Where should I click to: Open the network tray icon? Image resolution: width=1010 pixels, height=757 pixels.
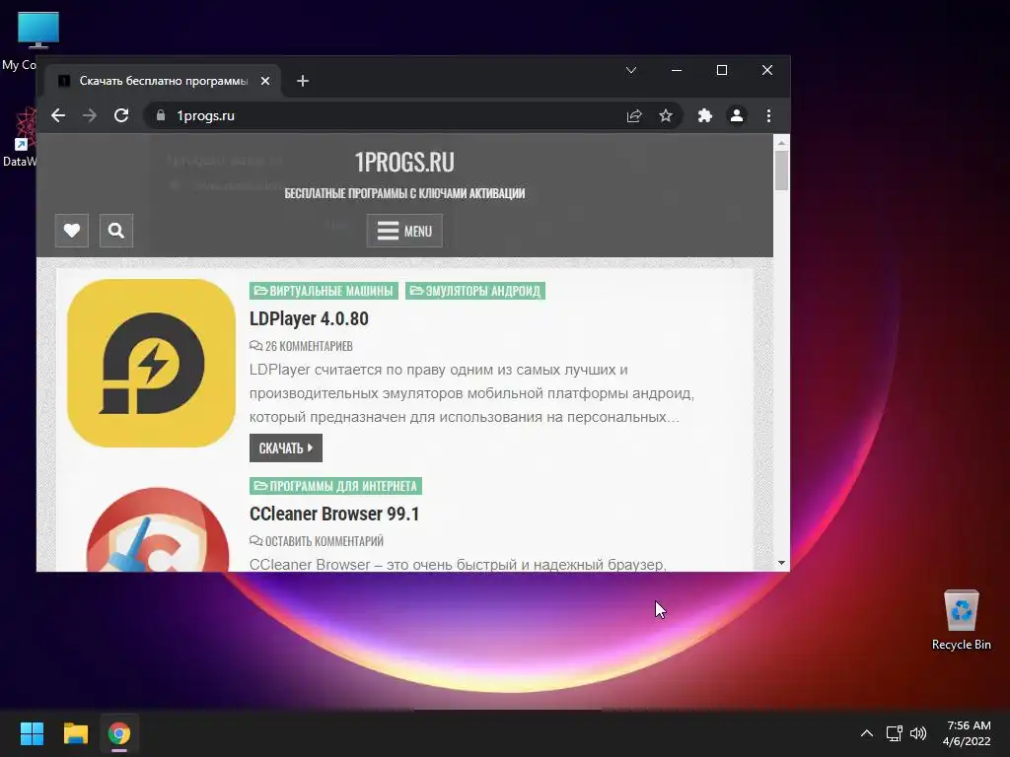point(894,733)
